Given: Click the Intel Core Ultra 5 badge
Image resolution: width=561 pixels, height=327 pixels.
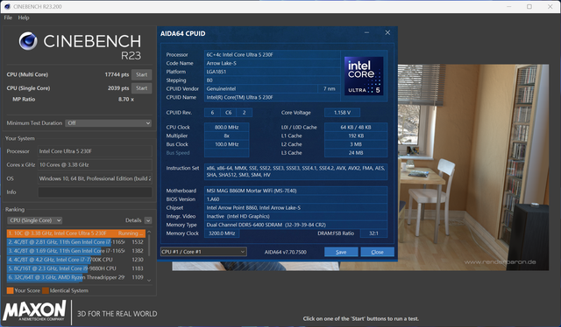Looking at the screenshot, I should (x=364, y=76).
